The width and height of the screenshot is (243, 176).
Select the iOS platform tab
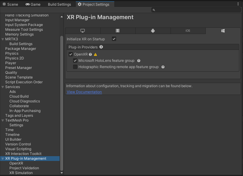tap(188, 31)
